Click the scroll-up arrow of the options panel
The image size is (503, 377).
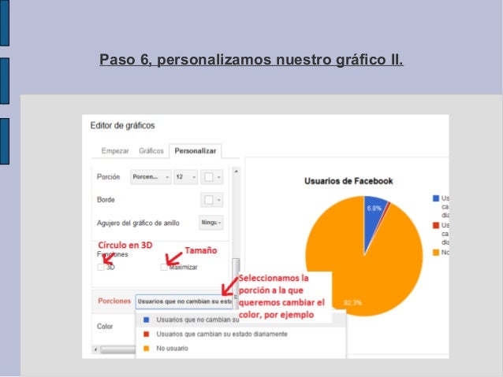[236, 172]
